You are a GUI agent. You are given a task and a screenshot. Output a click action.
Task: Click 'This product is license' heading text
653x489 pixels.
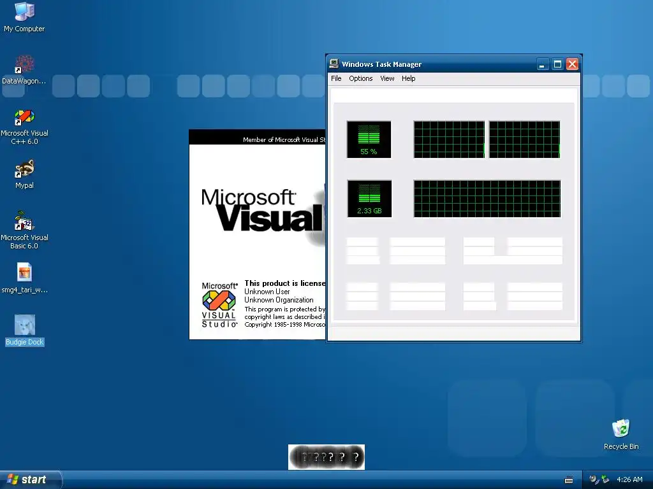click(285, 283)
